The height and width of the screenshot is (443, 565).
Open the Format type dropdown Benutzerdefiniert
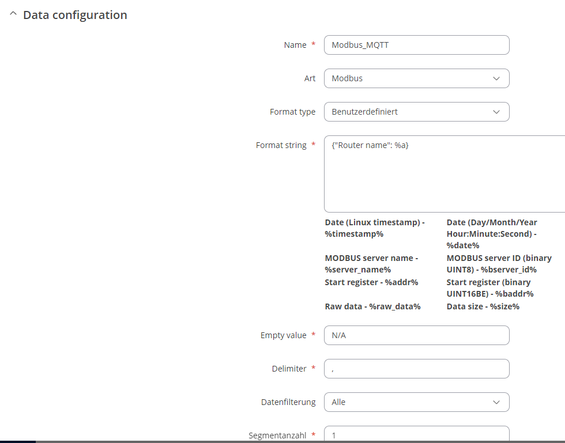416,112
